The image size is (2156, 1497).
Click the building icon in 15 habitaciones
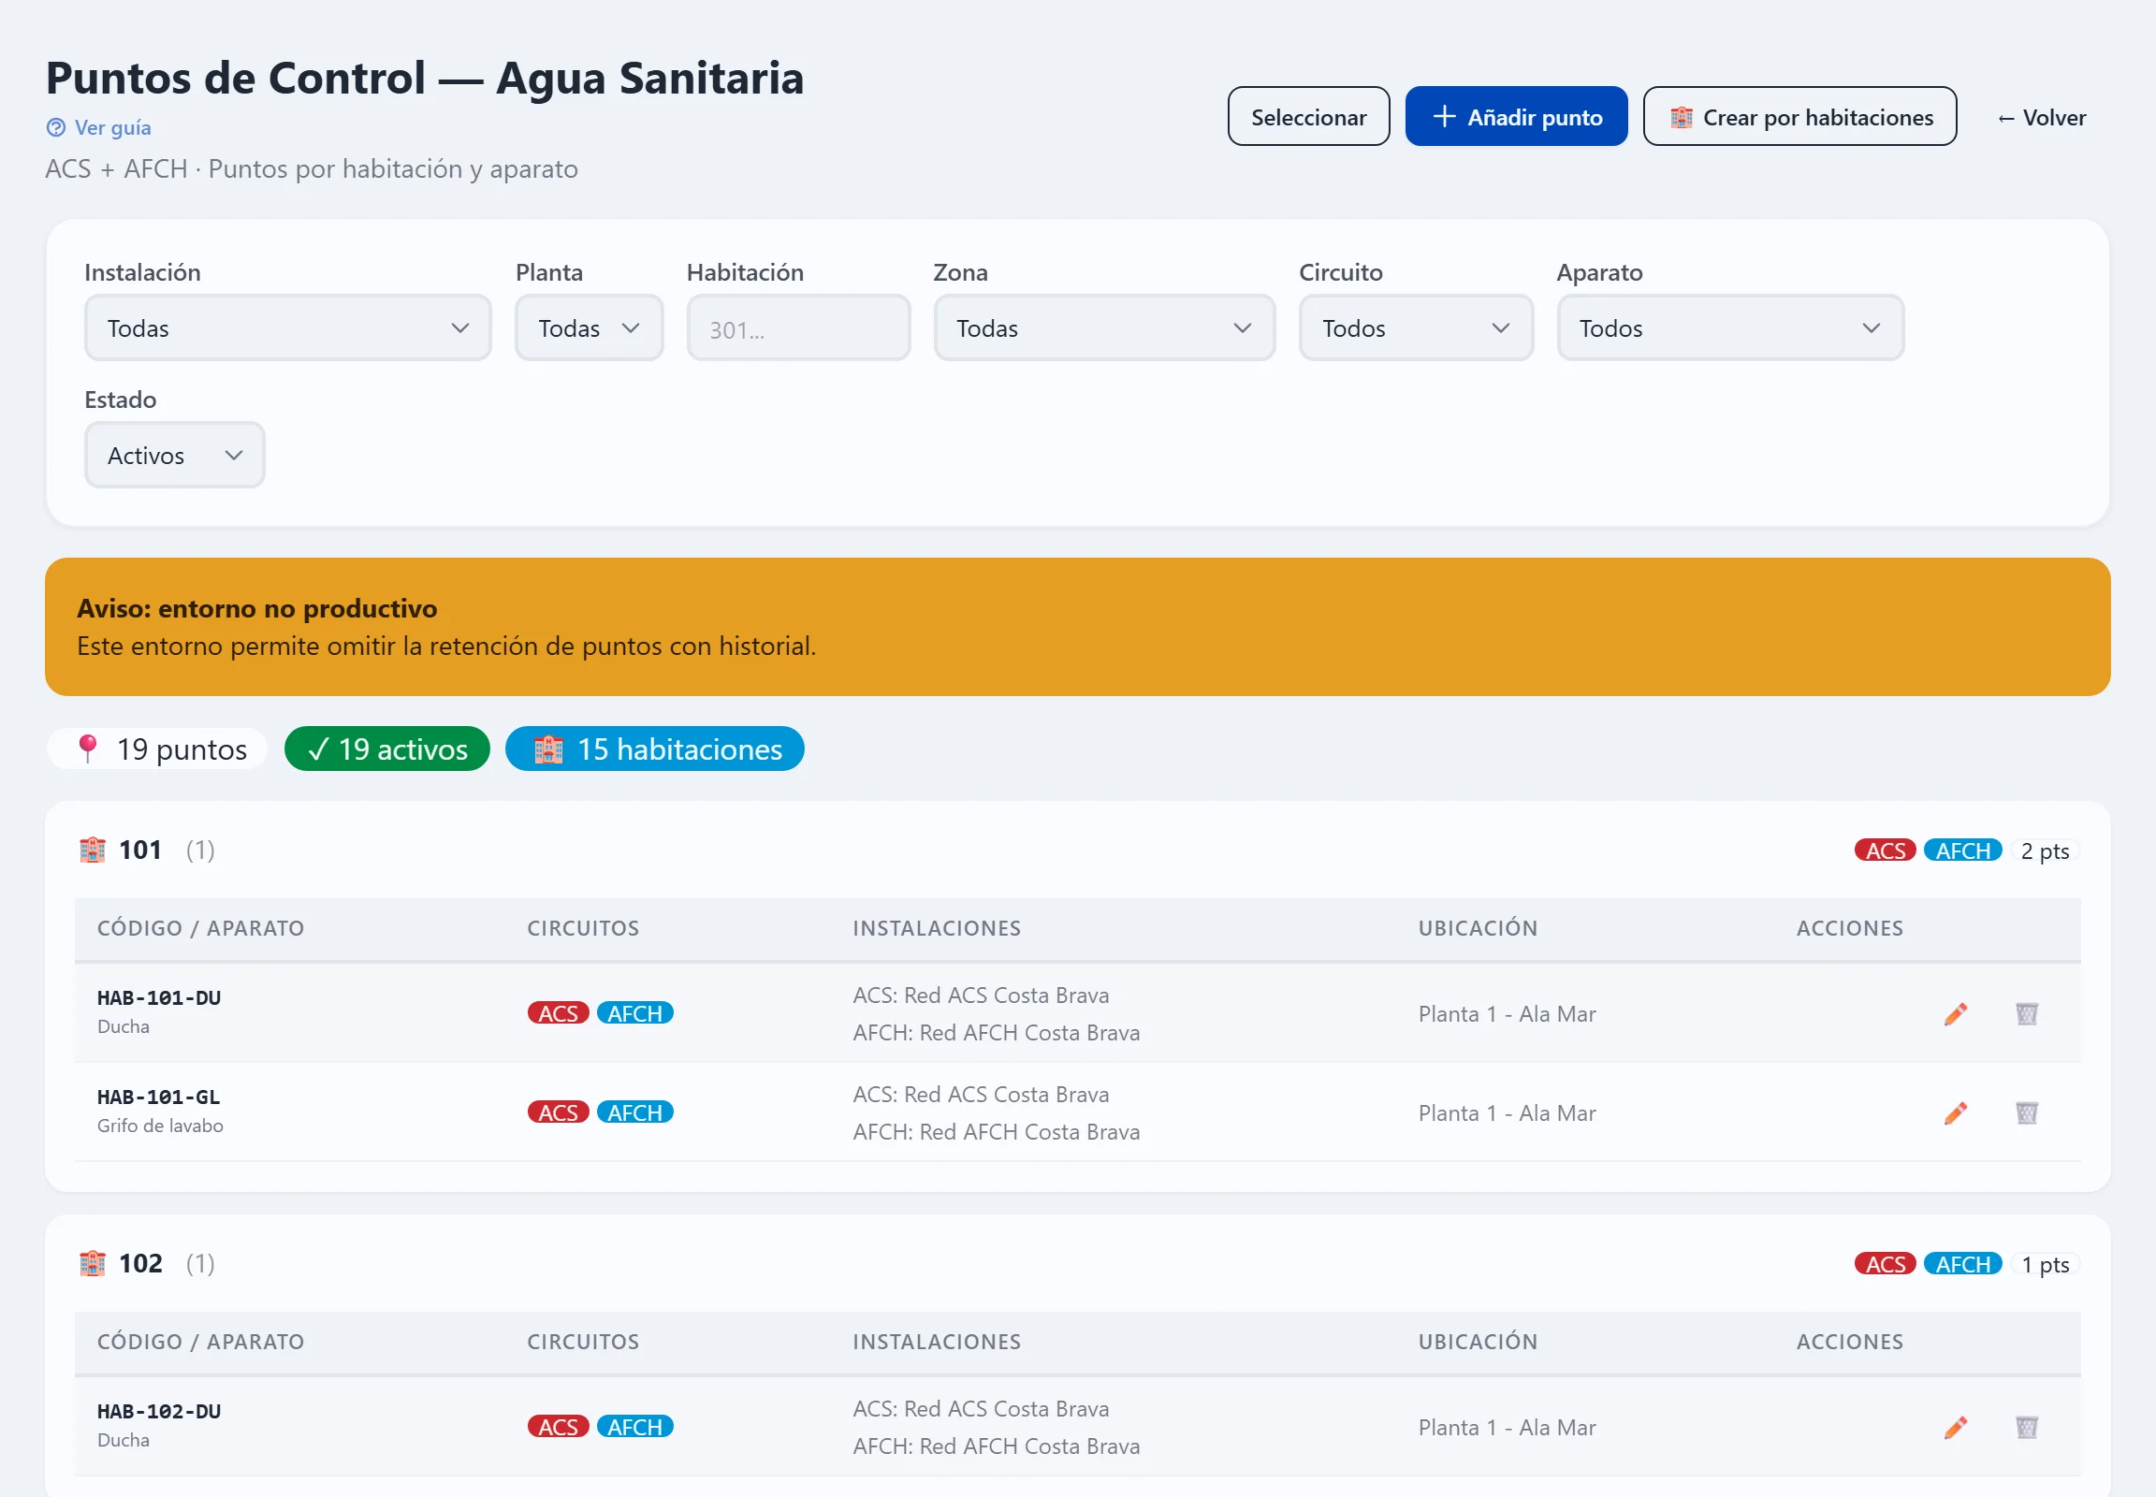548,749
